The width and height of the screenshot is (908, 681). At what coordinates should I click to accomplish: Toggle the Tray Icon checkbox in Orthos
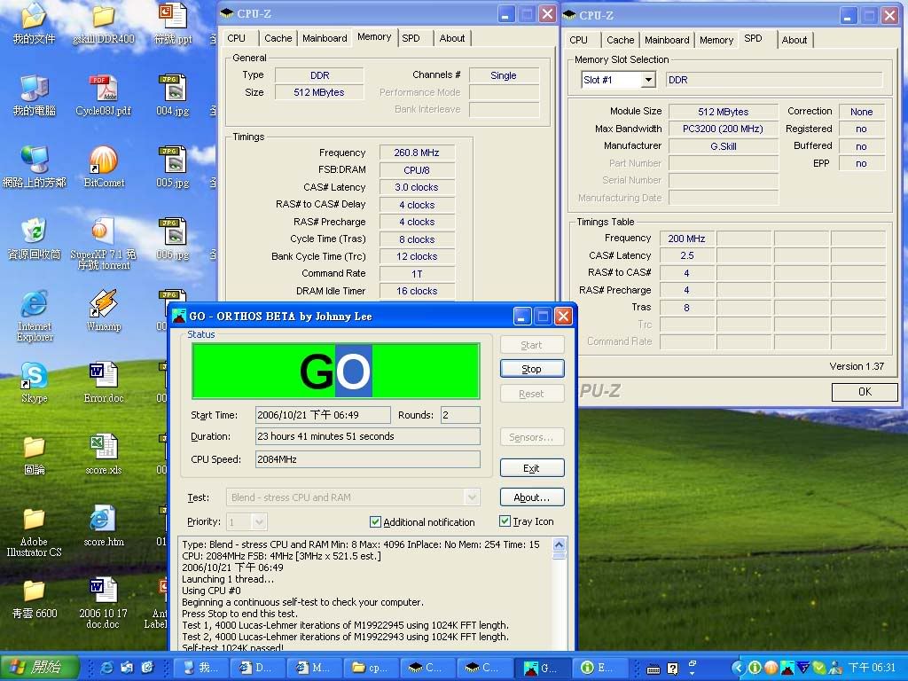click(x=505, y=521)
